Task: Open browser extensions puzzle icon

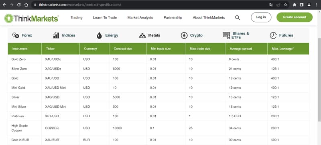Action: click(295, 5)
